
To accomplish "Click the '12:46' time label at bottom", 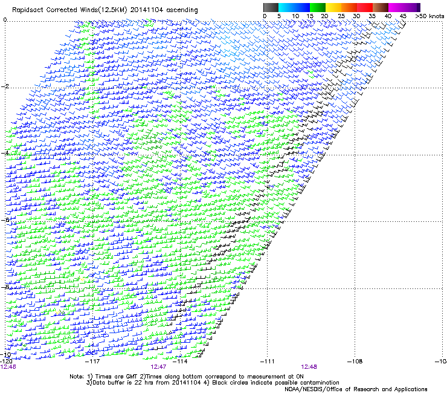I will [8, 367].
